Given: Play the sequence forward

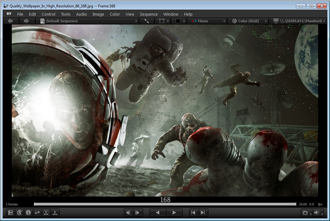Looking at the screenshot, I should [x=174, y=212].
